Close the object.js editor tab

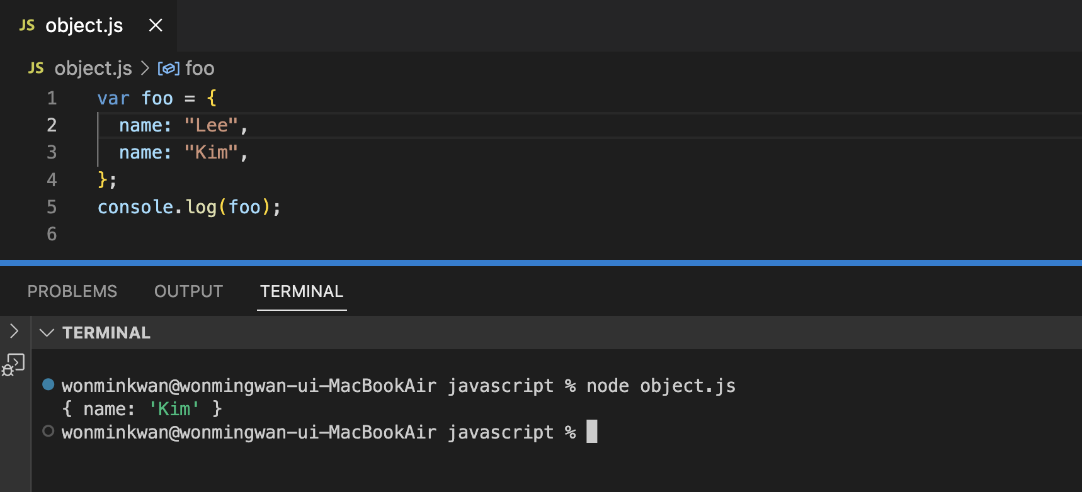tap(156, 25)
